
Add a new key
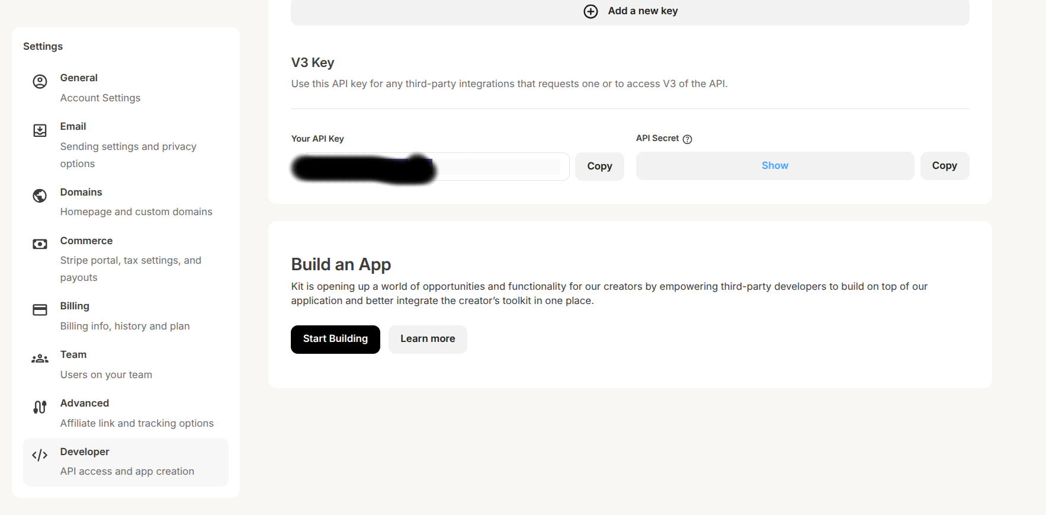pyautogui.click(x=630, y=11)
